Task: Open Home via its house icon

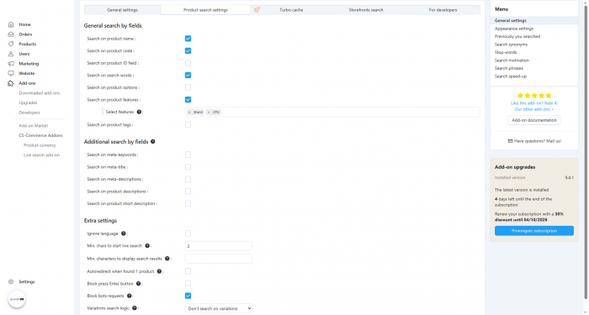Action: coord(11,24)
